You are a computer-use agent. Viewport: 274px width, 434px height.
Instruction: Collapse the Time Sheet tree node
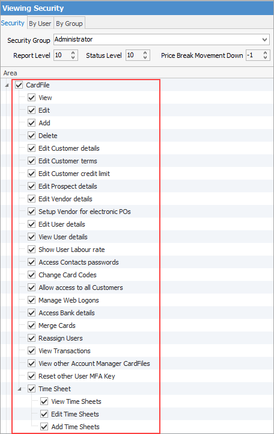pos(19,389)
